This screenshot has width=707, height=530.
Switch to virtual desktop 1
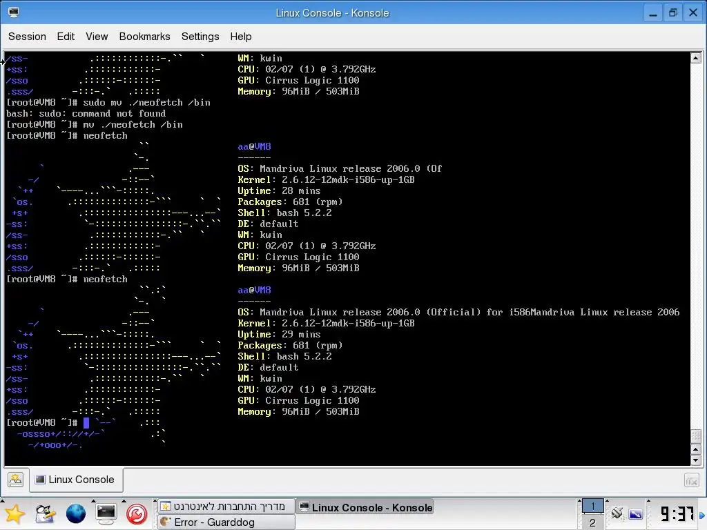coord(592,506)
